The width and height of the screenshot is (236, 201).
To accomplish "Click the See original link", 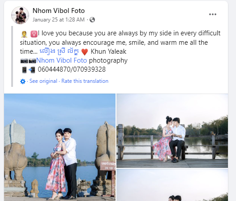I will 43,81.
